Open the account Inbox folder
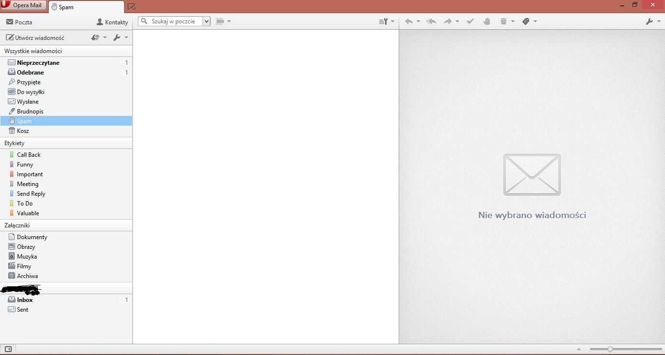Screen dimensions: 665x355 tap(66, 299)
